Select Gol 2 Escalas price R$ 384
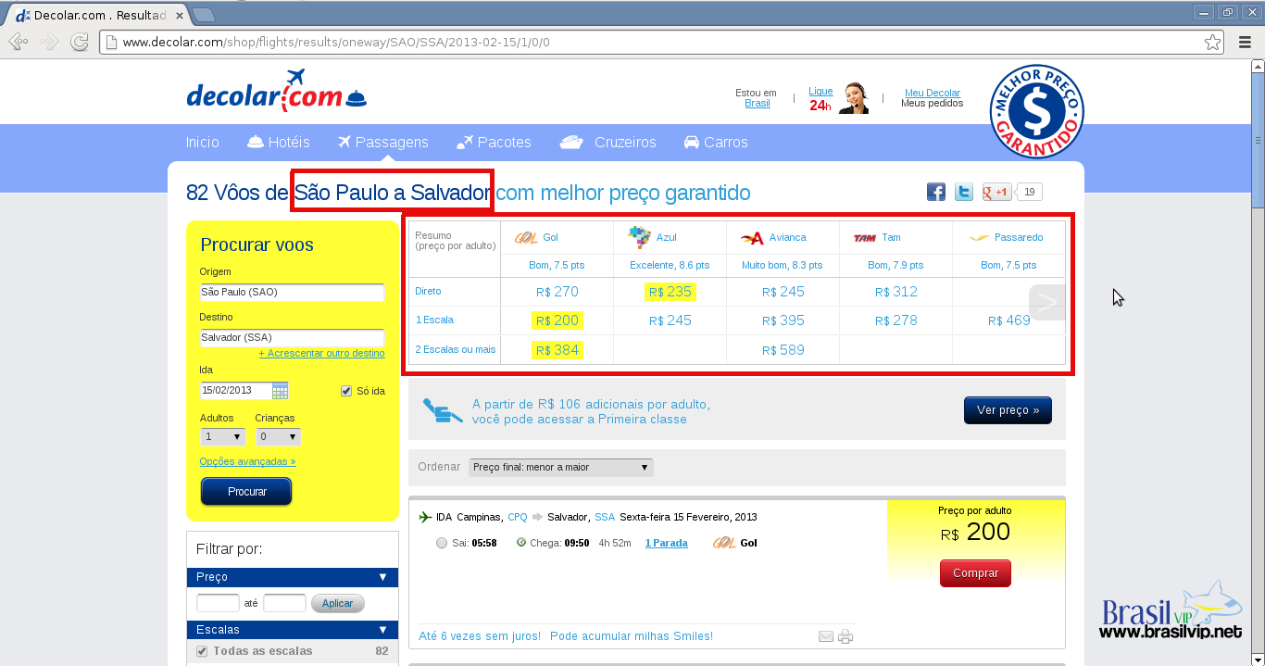 (x=557, y=350)
